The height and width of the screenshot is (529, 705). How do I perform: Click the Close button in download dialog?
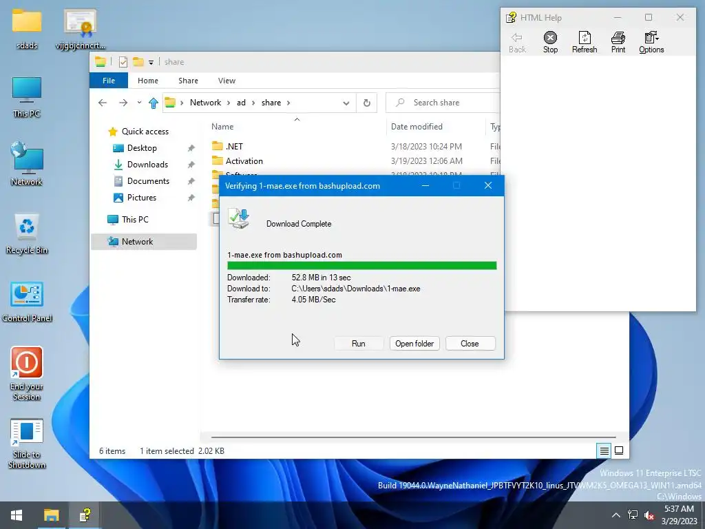click(470, 344)
